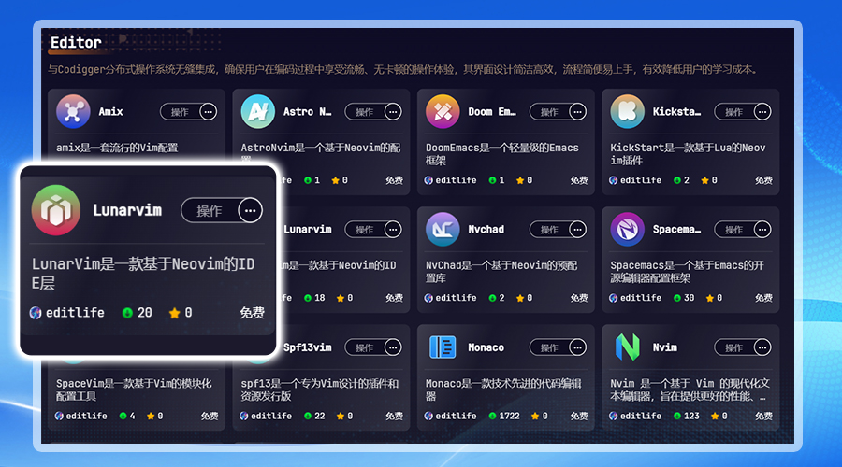Open editlife author link on SpaceVim card
The height and width of the screenshot is (467, 842).
point(86,416)
